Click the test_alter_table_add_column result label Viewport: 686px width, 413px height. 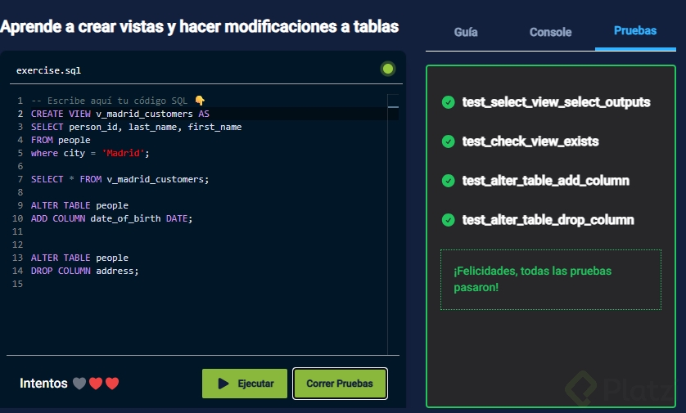pyautogui.click(x=545, y=181)
